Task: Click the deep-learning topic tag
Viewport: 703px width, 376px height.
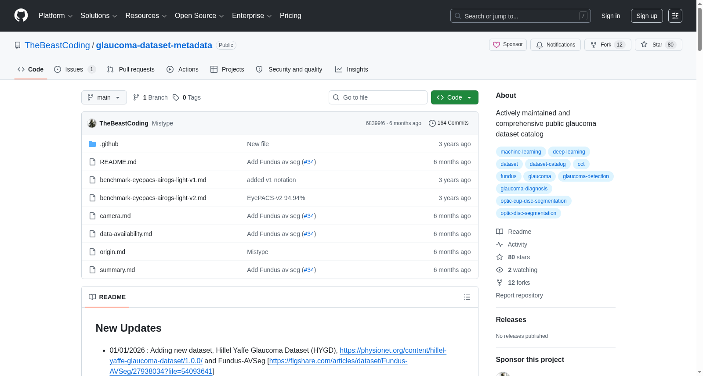Action: (x=569, y=152)
